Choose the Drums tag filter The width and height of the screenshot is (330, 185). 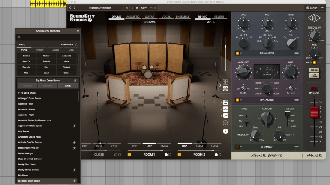click(x=26, y=56)
